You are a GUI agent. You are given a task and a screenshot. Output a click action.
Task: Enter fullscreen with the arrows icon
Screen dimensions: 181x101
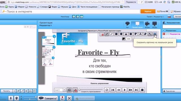[x=69, y=98]
